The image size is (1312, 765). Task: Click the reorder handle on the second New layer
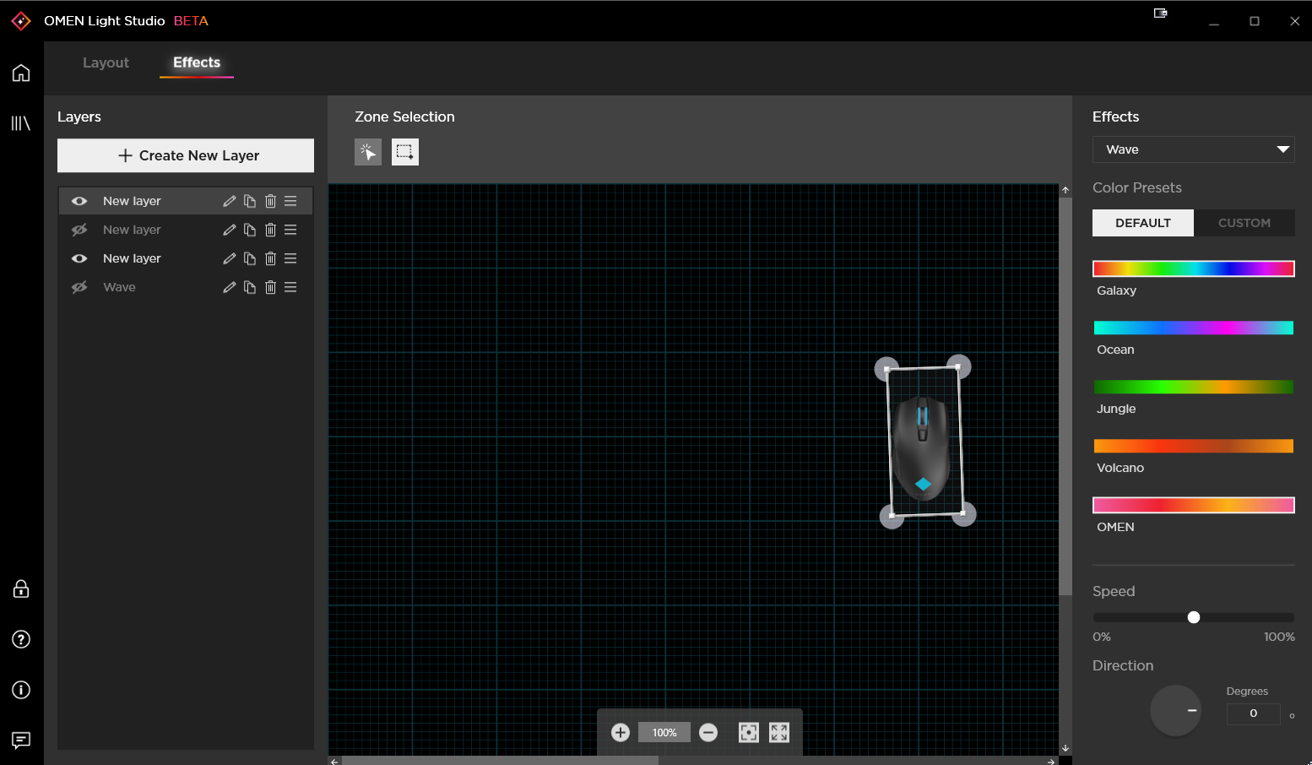point(290,230)
